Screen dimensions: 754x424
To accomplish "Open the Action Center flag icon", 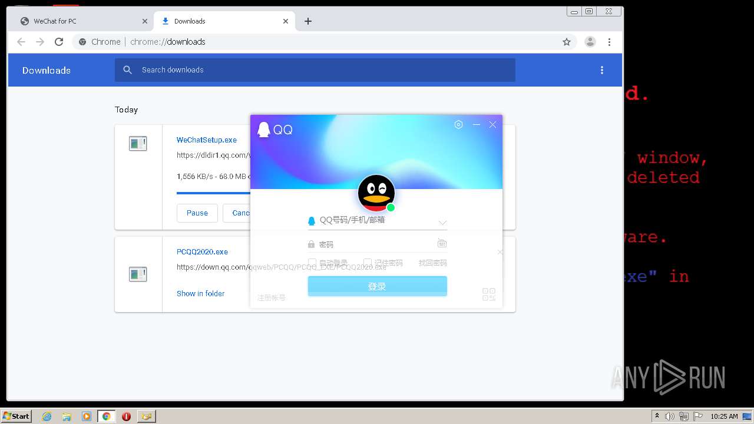I will point(697,416).
